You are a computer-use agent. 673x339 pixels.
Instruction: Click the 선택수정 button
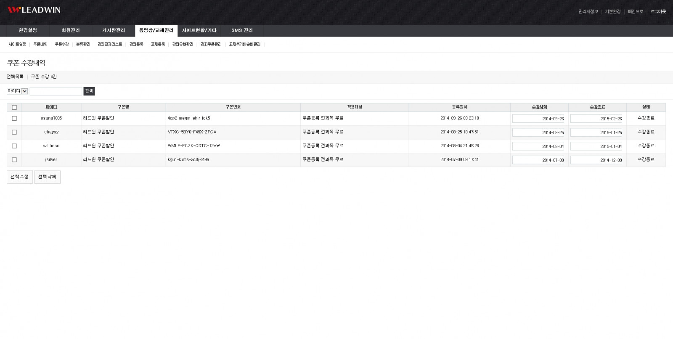[20, 177]
